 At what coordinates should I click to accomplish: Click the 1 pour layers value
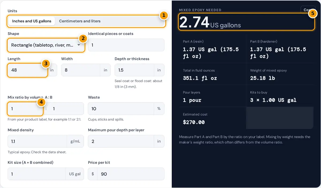point(192,100)
